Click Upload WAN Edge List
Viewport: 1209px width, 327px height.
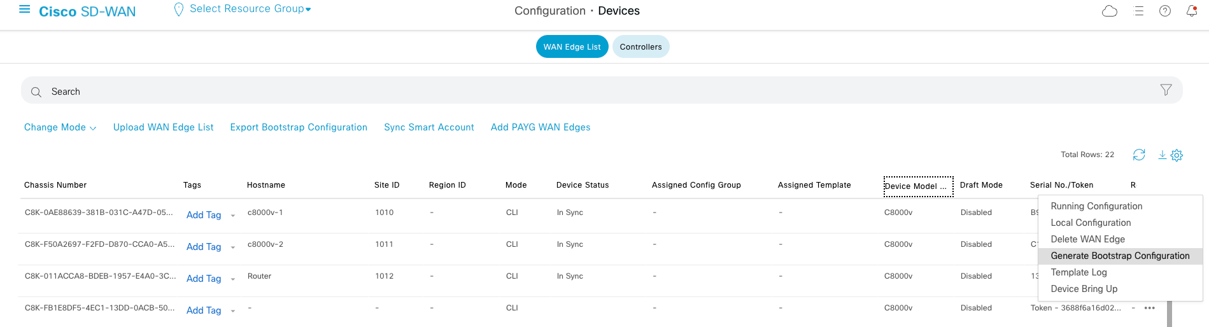pyautogui.click(x=163, y=127)
